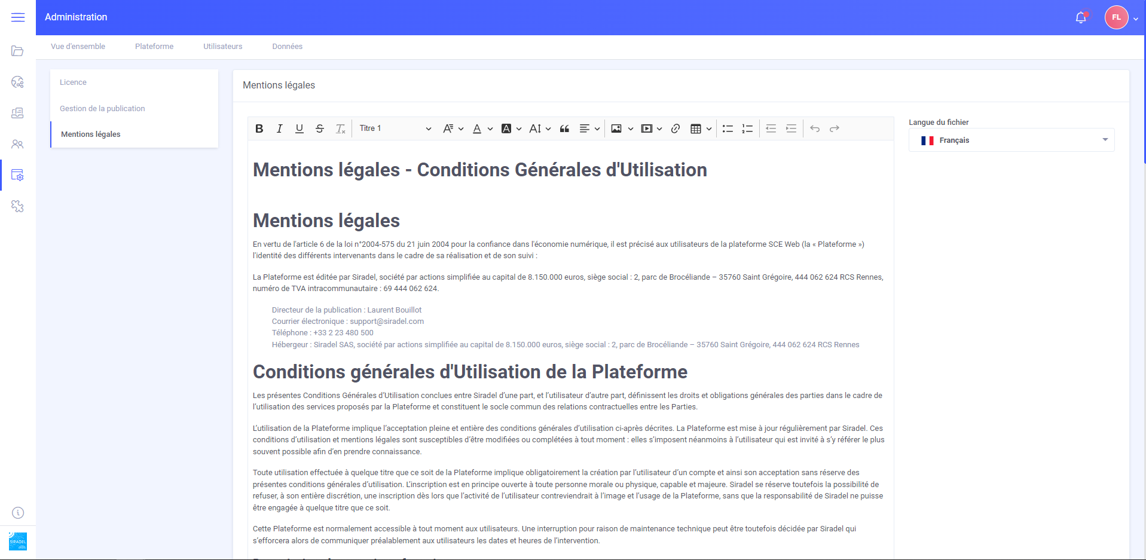Image resolution: width=1146 pixels, height=560 pixels.
Task: Undo the last edit
Action: (x=815, y=128)
